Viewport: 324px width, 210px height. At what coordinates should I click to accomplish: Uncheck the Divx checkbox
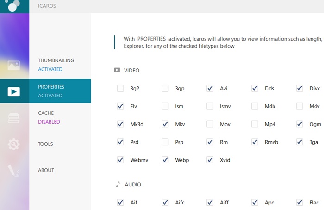click(x=299, y=89)
